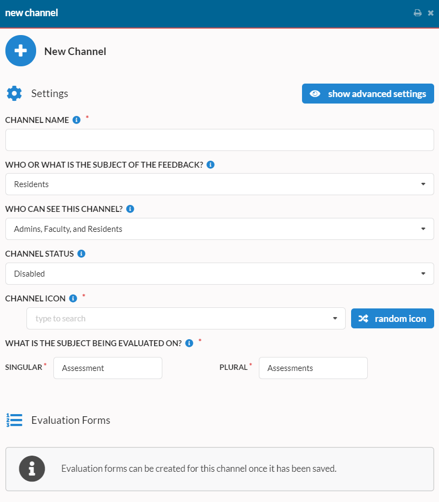Click info icon beside subject of feedback question
This screenshot has height=502, width=439.
(210, 165)
